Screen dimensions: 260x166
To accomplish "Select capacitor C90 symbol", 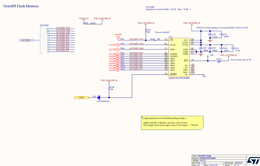I will [x=210, y=48].
